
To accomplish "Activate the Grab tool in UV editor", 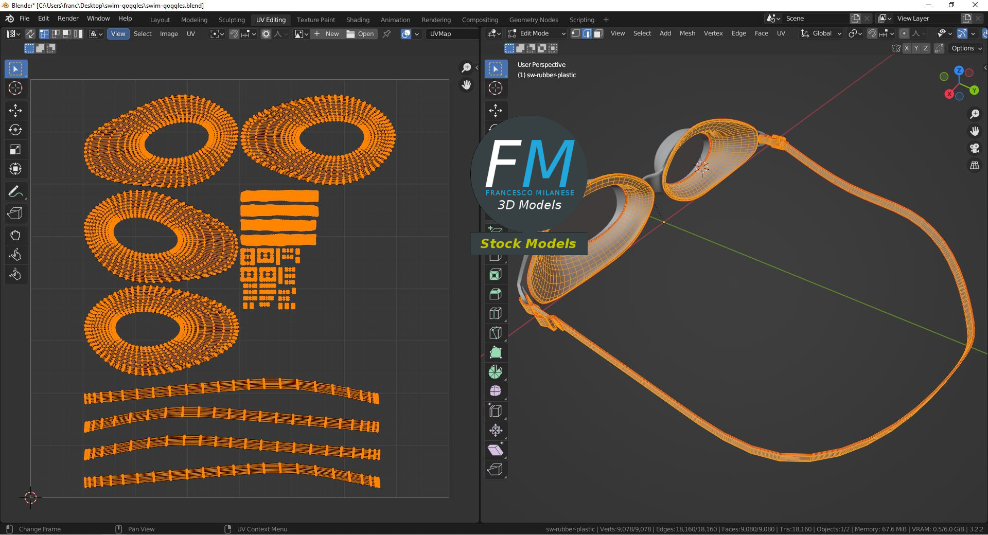I will click(15, 236).
